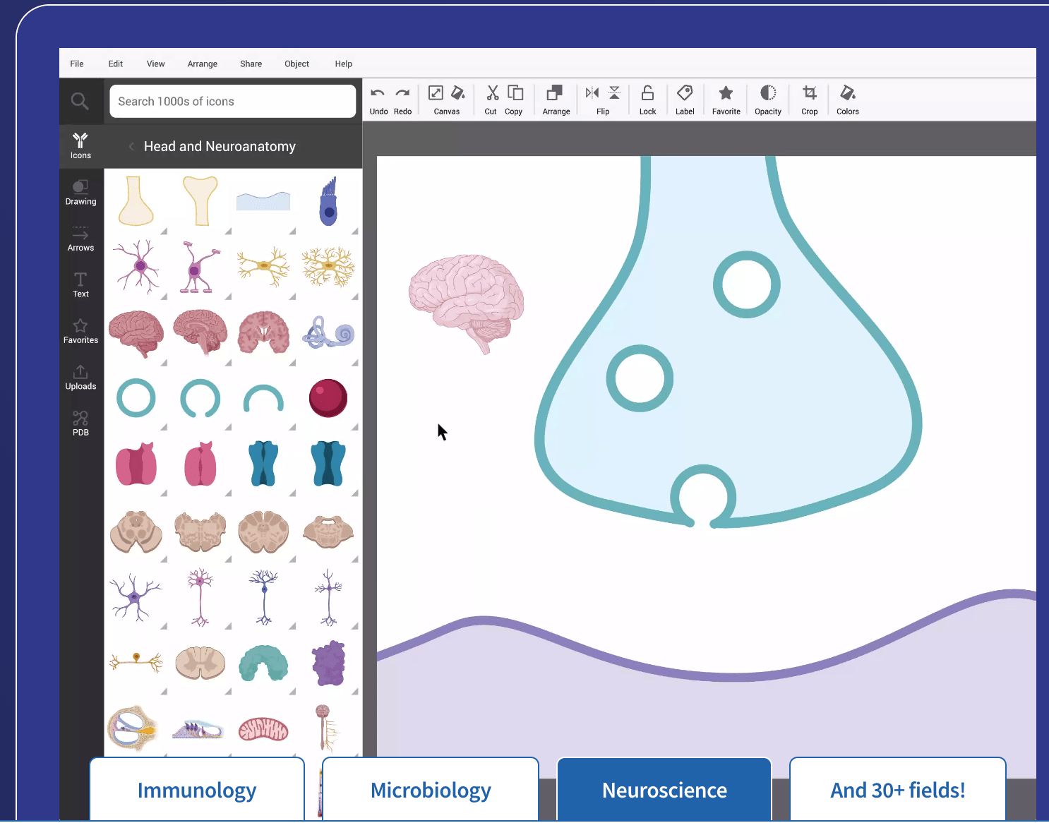
Task: Click the Microbiology button
Action: pyautogui.click(x=430, y=790)
